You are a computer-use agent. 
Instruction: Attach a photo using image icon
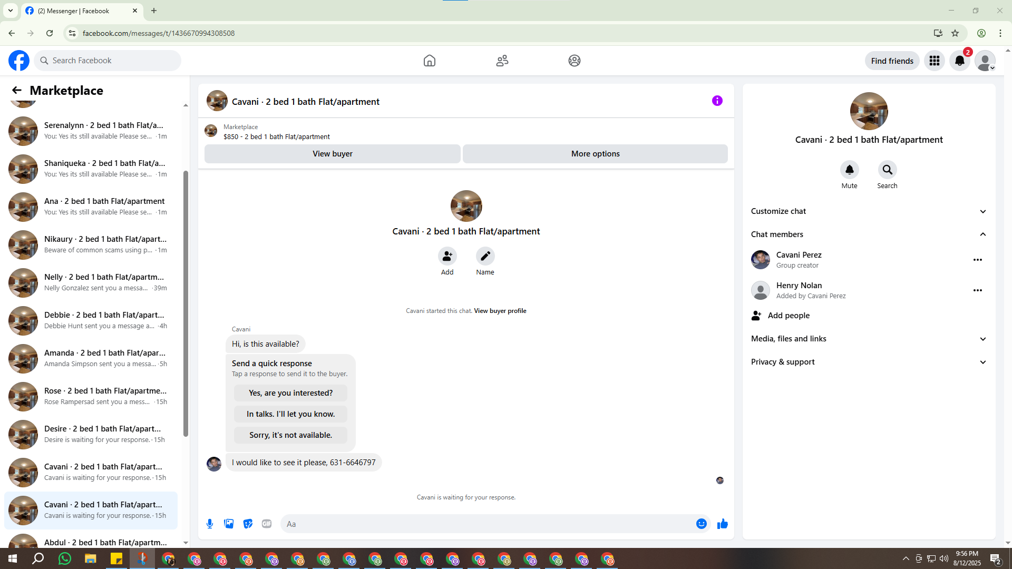229,524
